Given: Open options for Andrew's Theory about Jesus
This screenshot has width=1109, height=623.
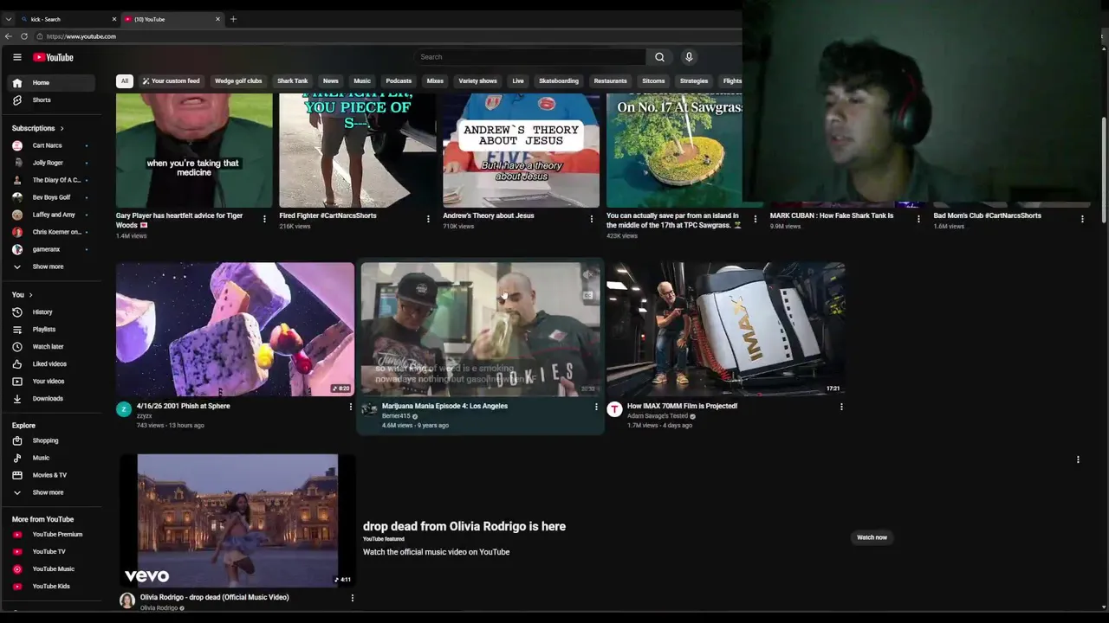Looking at the screenshot, I should tap(592, 219).
